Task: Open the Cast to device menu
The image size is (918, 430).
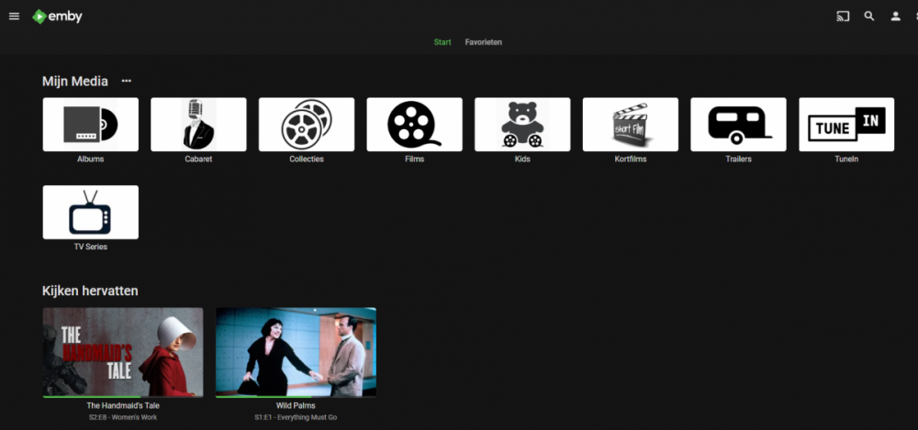Action: [x=843, y=17]
